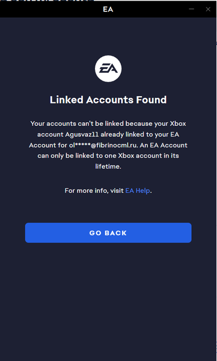Viewport: 217px width, 361px height.
Task: Select the Linked Accounts Found heading
Action: [x=108, y=100]
